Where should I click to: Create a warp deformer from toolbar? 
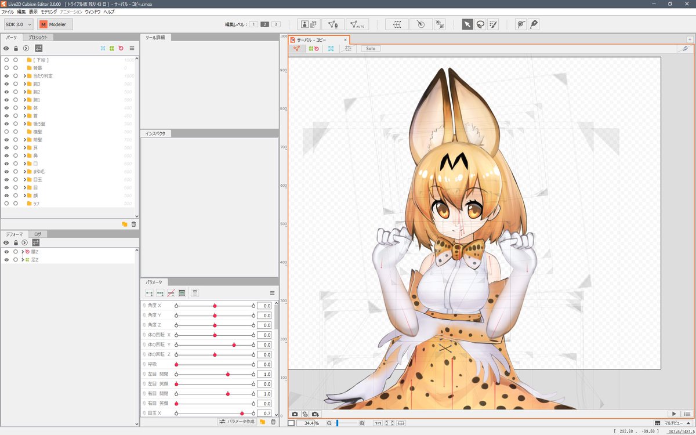click(397, 24)
